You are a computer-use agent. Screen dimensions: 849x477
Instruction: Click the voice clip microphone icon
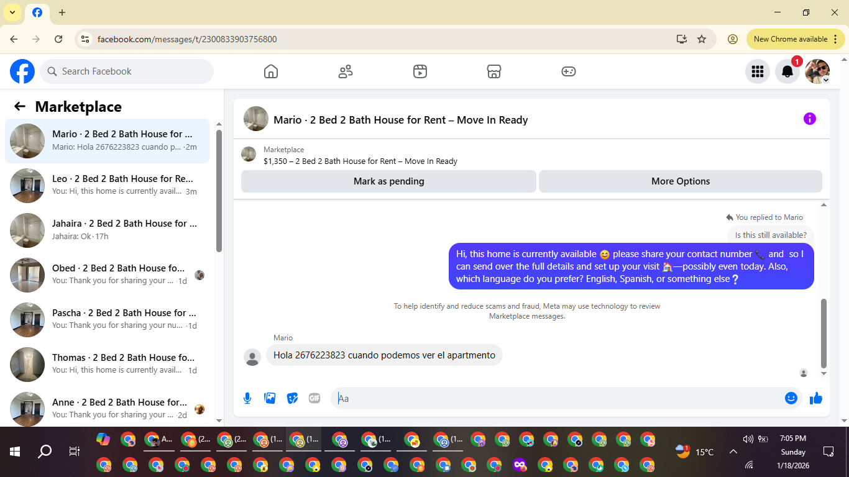[247, 398]
